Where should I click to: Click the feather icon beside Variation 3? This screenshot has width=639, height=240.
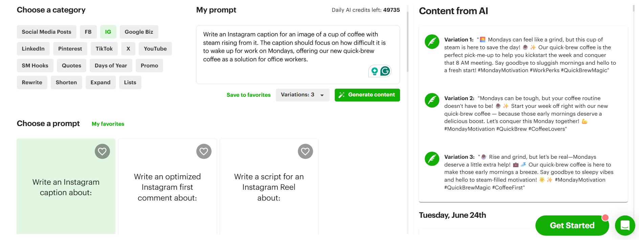click(432, 159)
